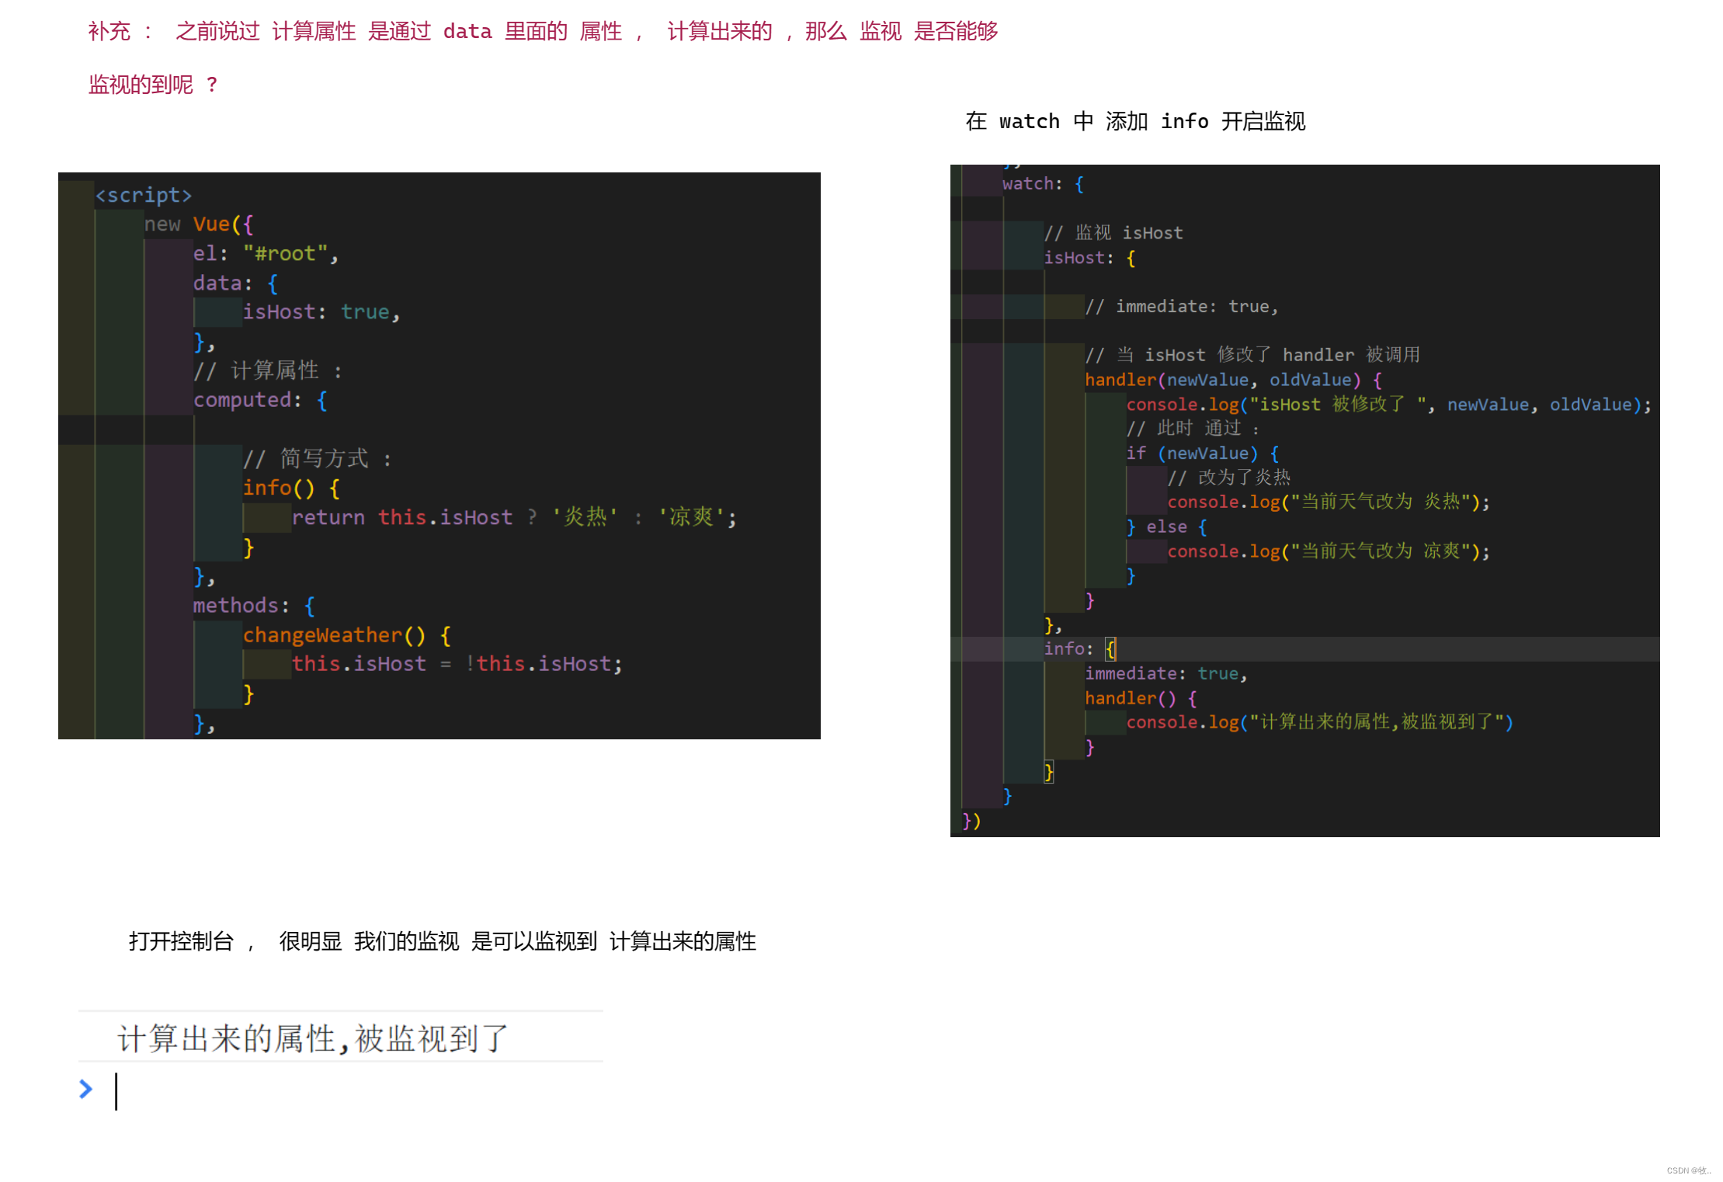This screenshot has width=1723, height=1182.
Task: Click the '<script>' tag line in left code
Action: pos(144,195)
